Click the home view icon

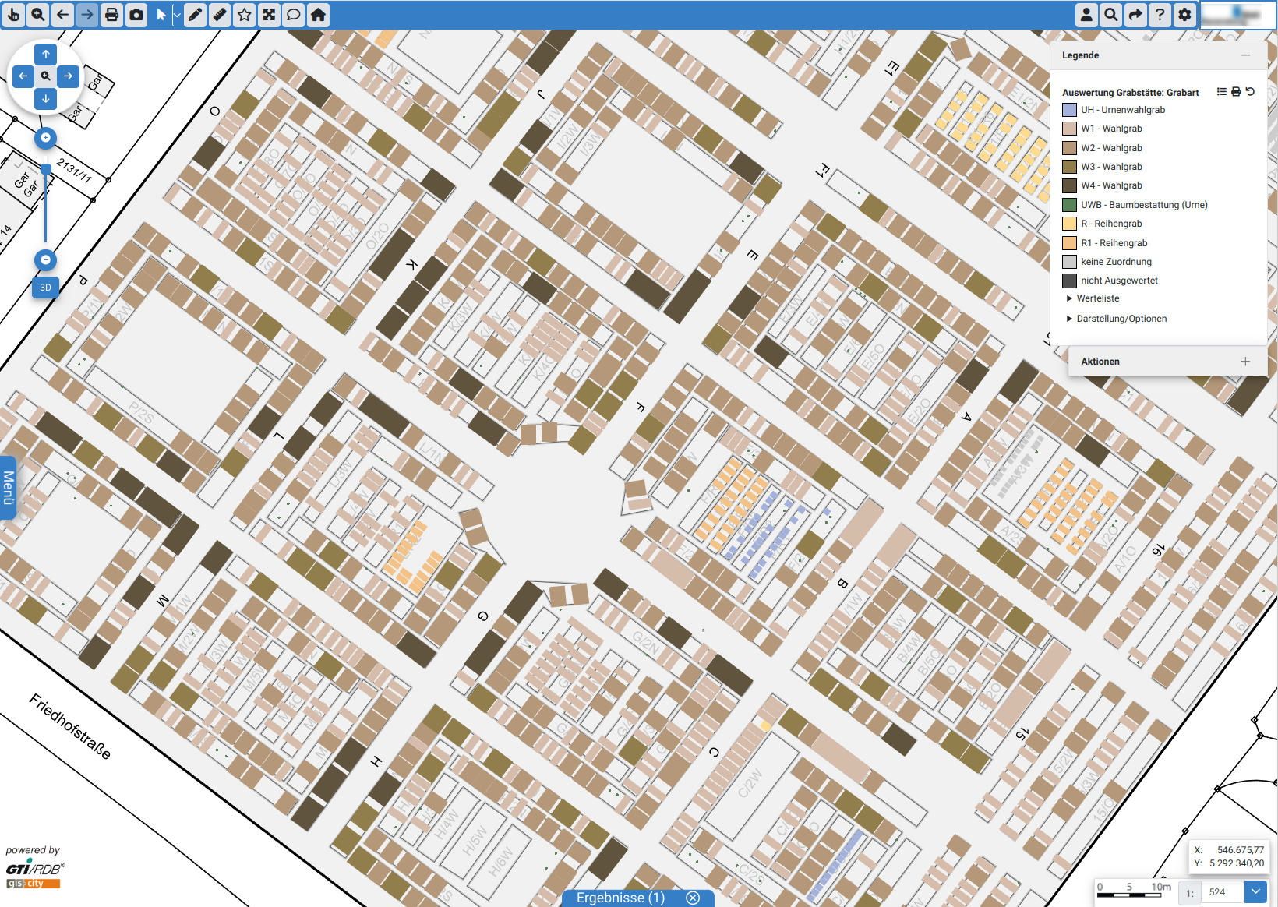[x=318, y=15]
